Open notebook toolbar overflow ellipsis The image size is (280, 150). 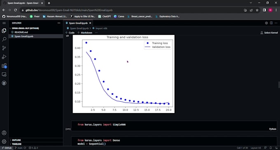tap(96, 33)
